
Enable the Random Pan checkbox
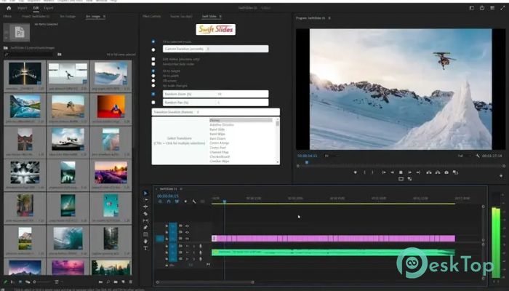[x=153, y=103]
